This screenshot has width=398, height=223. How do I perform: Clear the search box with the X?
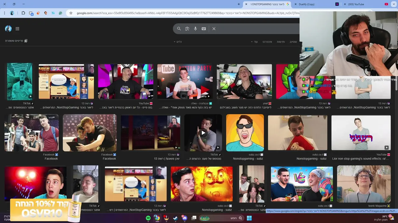(x=214, y=28)
